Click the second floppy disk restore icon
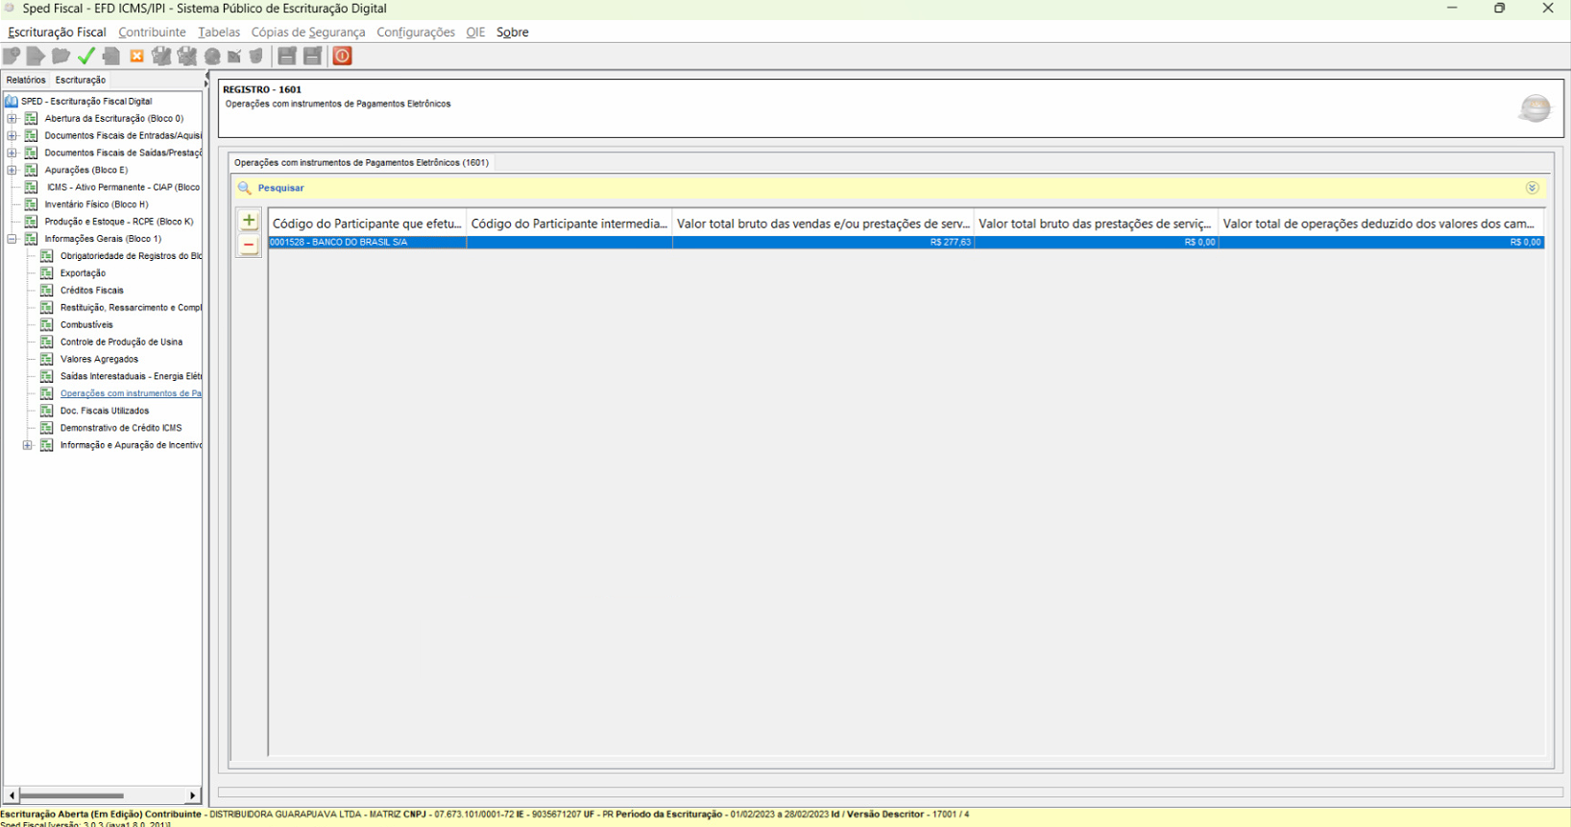Viewport: 1571px width, 827px height. [312, 56]
